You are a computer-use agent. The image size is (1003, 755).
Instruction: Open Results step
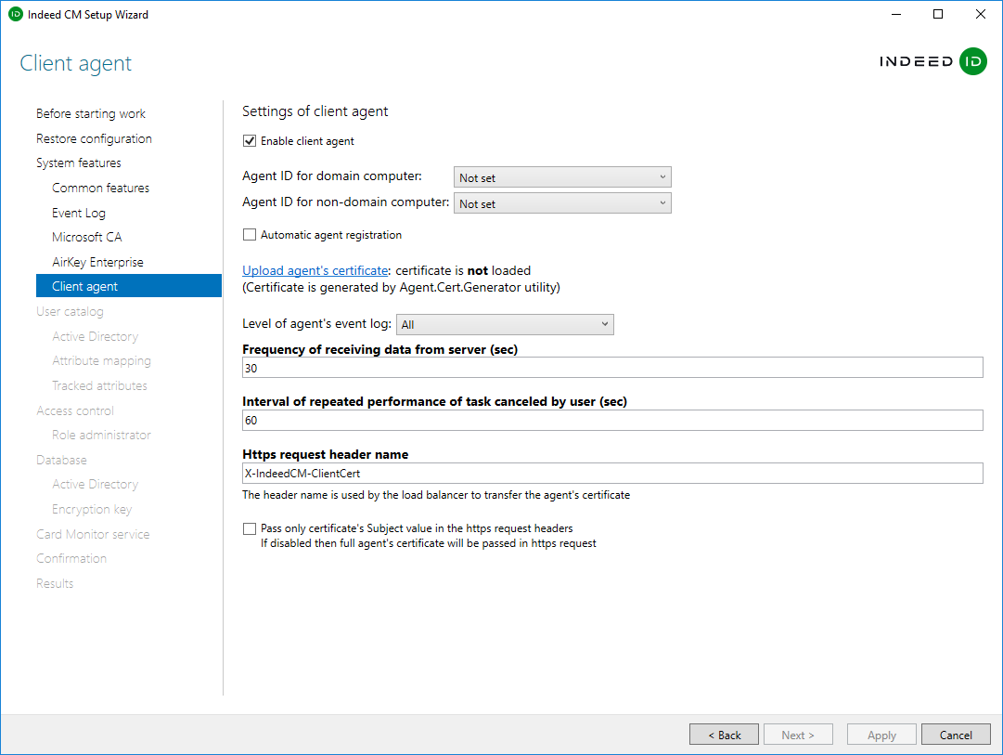55,583
